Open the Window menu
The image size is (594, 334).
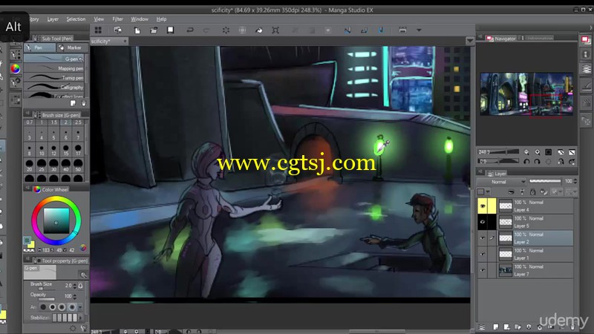point(140,19)
